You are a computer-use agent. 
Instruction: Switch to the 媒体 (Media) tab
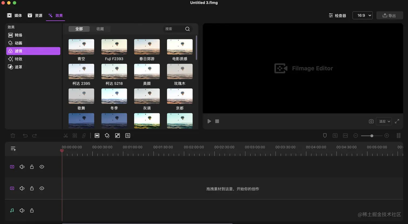(15, 15)
